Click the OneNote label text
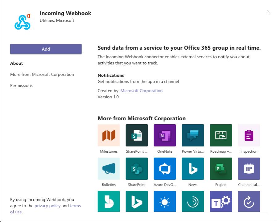 (x=165, y=151)
